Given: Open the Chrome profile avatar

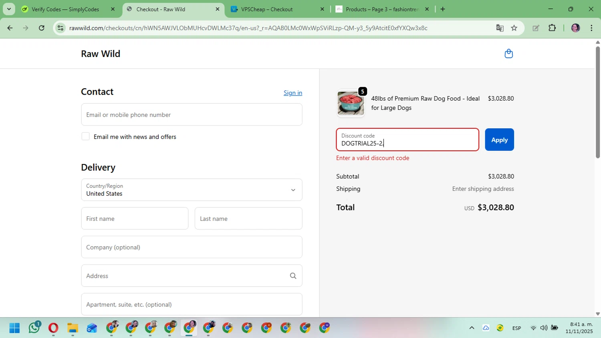Looking at the screenshot, I should (x=575, y=28).
